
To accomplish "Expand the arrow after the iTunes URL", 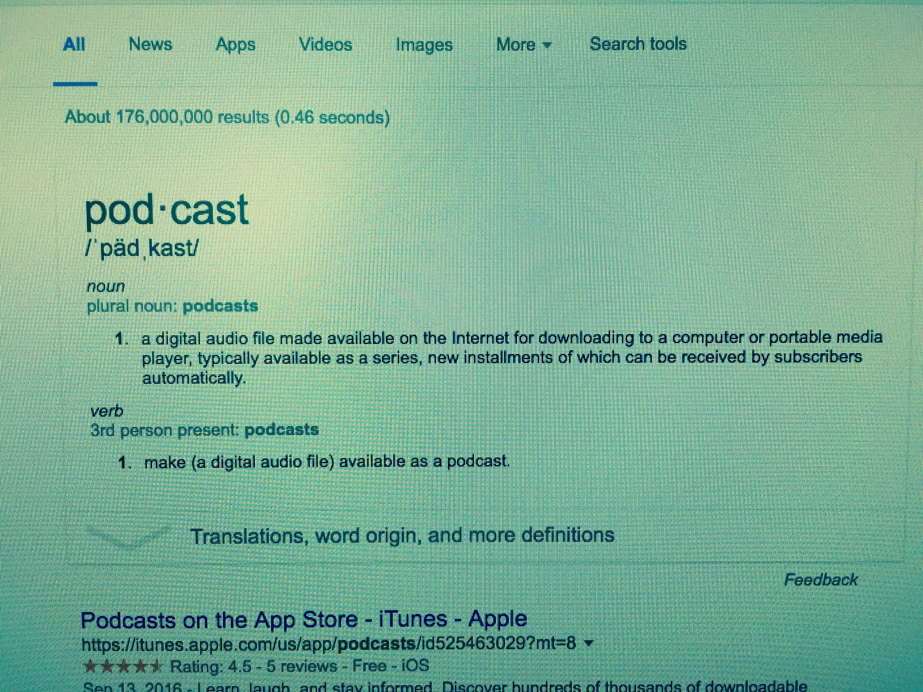I will pyautogui.click(x=589, y=644).
